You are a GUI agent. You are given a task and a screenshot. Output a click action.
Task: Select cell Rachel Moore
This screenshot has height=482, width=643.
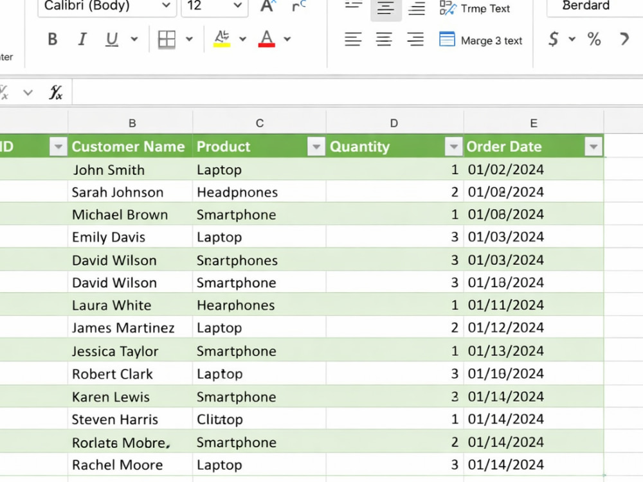(131, 465)
